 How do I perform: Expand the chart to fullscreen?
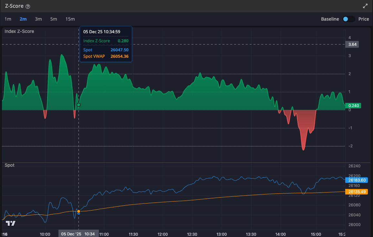365,6
